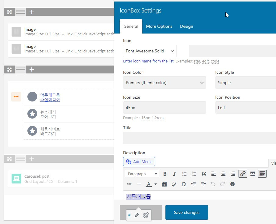Click the Title input field

click(200, 138)
